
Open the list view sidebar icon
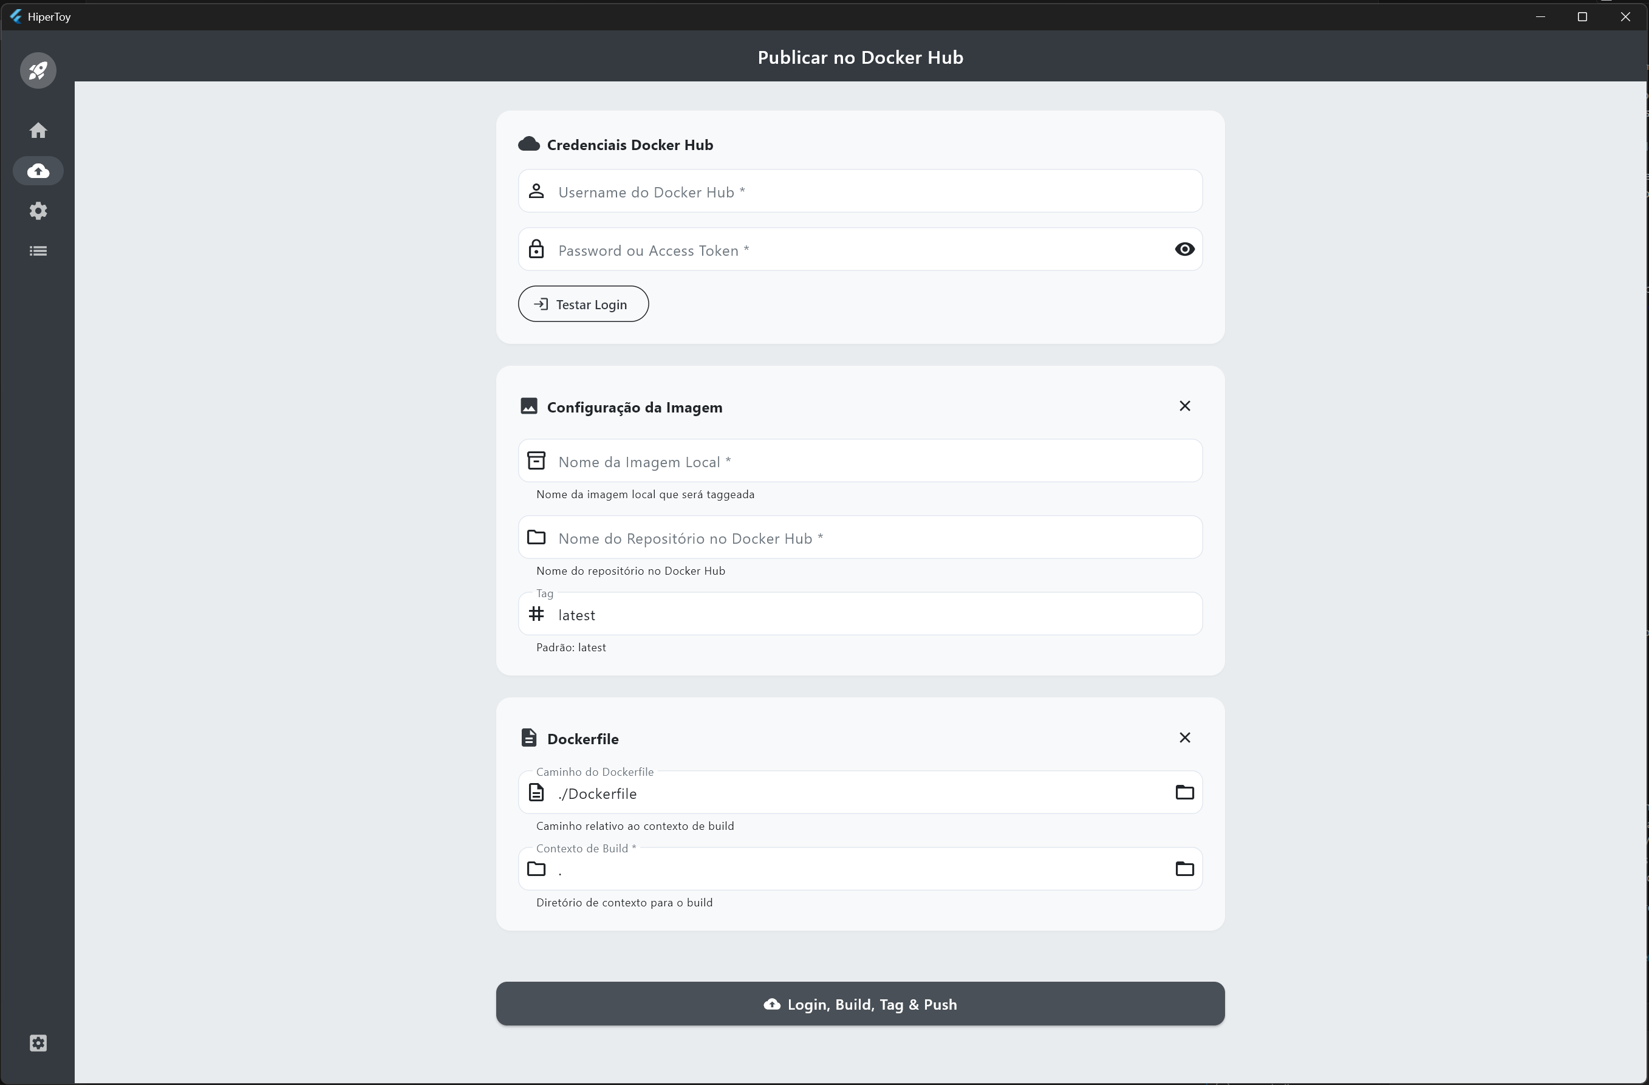(x=38, y=251)
